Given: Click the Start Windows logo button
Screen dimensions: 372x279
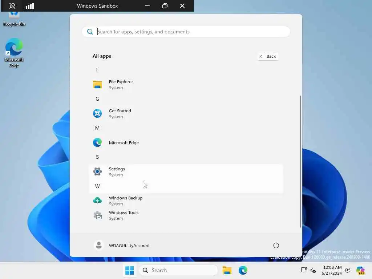Looking at the screenshot, I should (x=130, y=270).
